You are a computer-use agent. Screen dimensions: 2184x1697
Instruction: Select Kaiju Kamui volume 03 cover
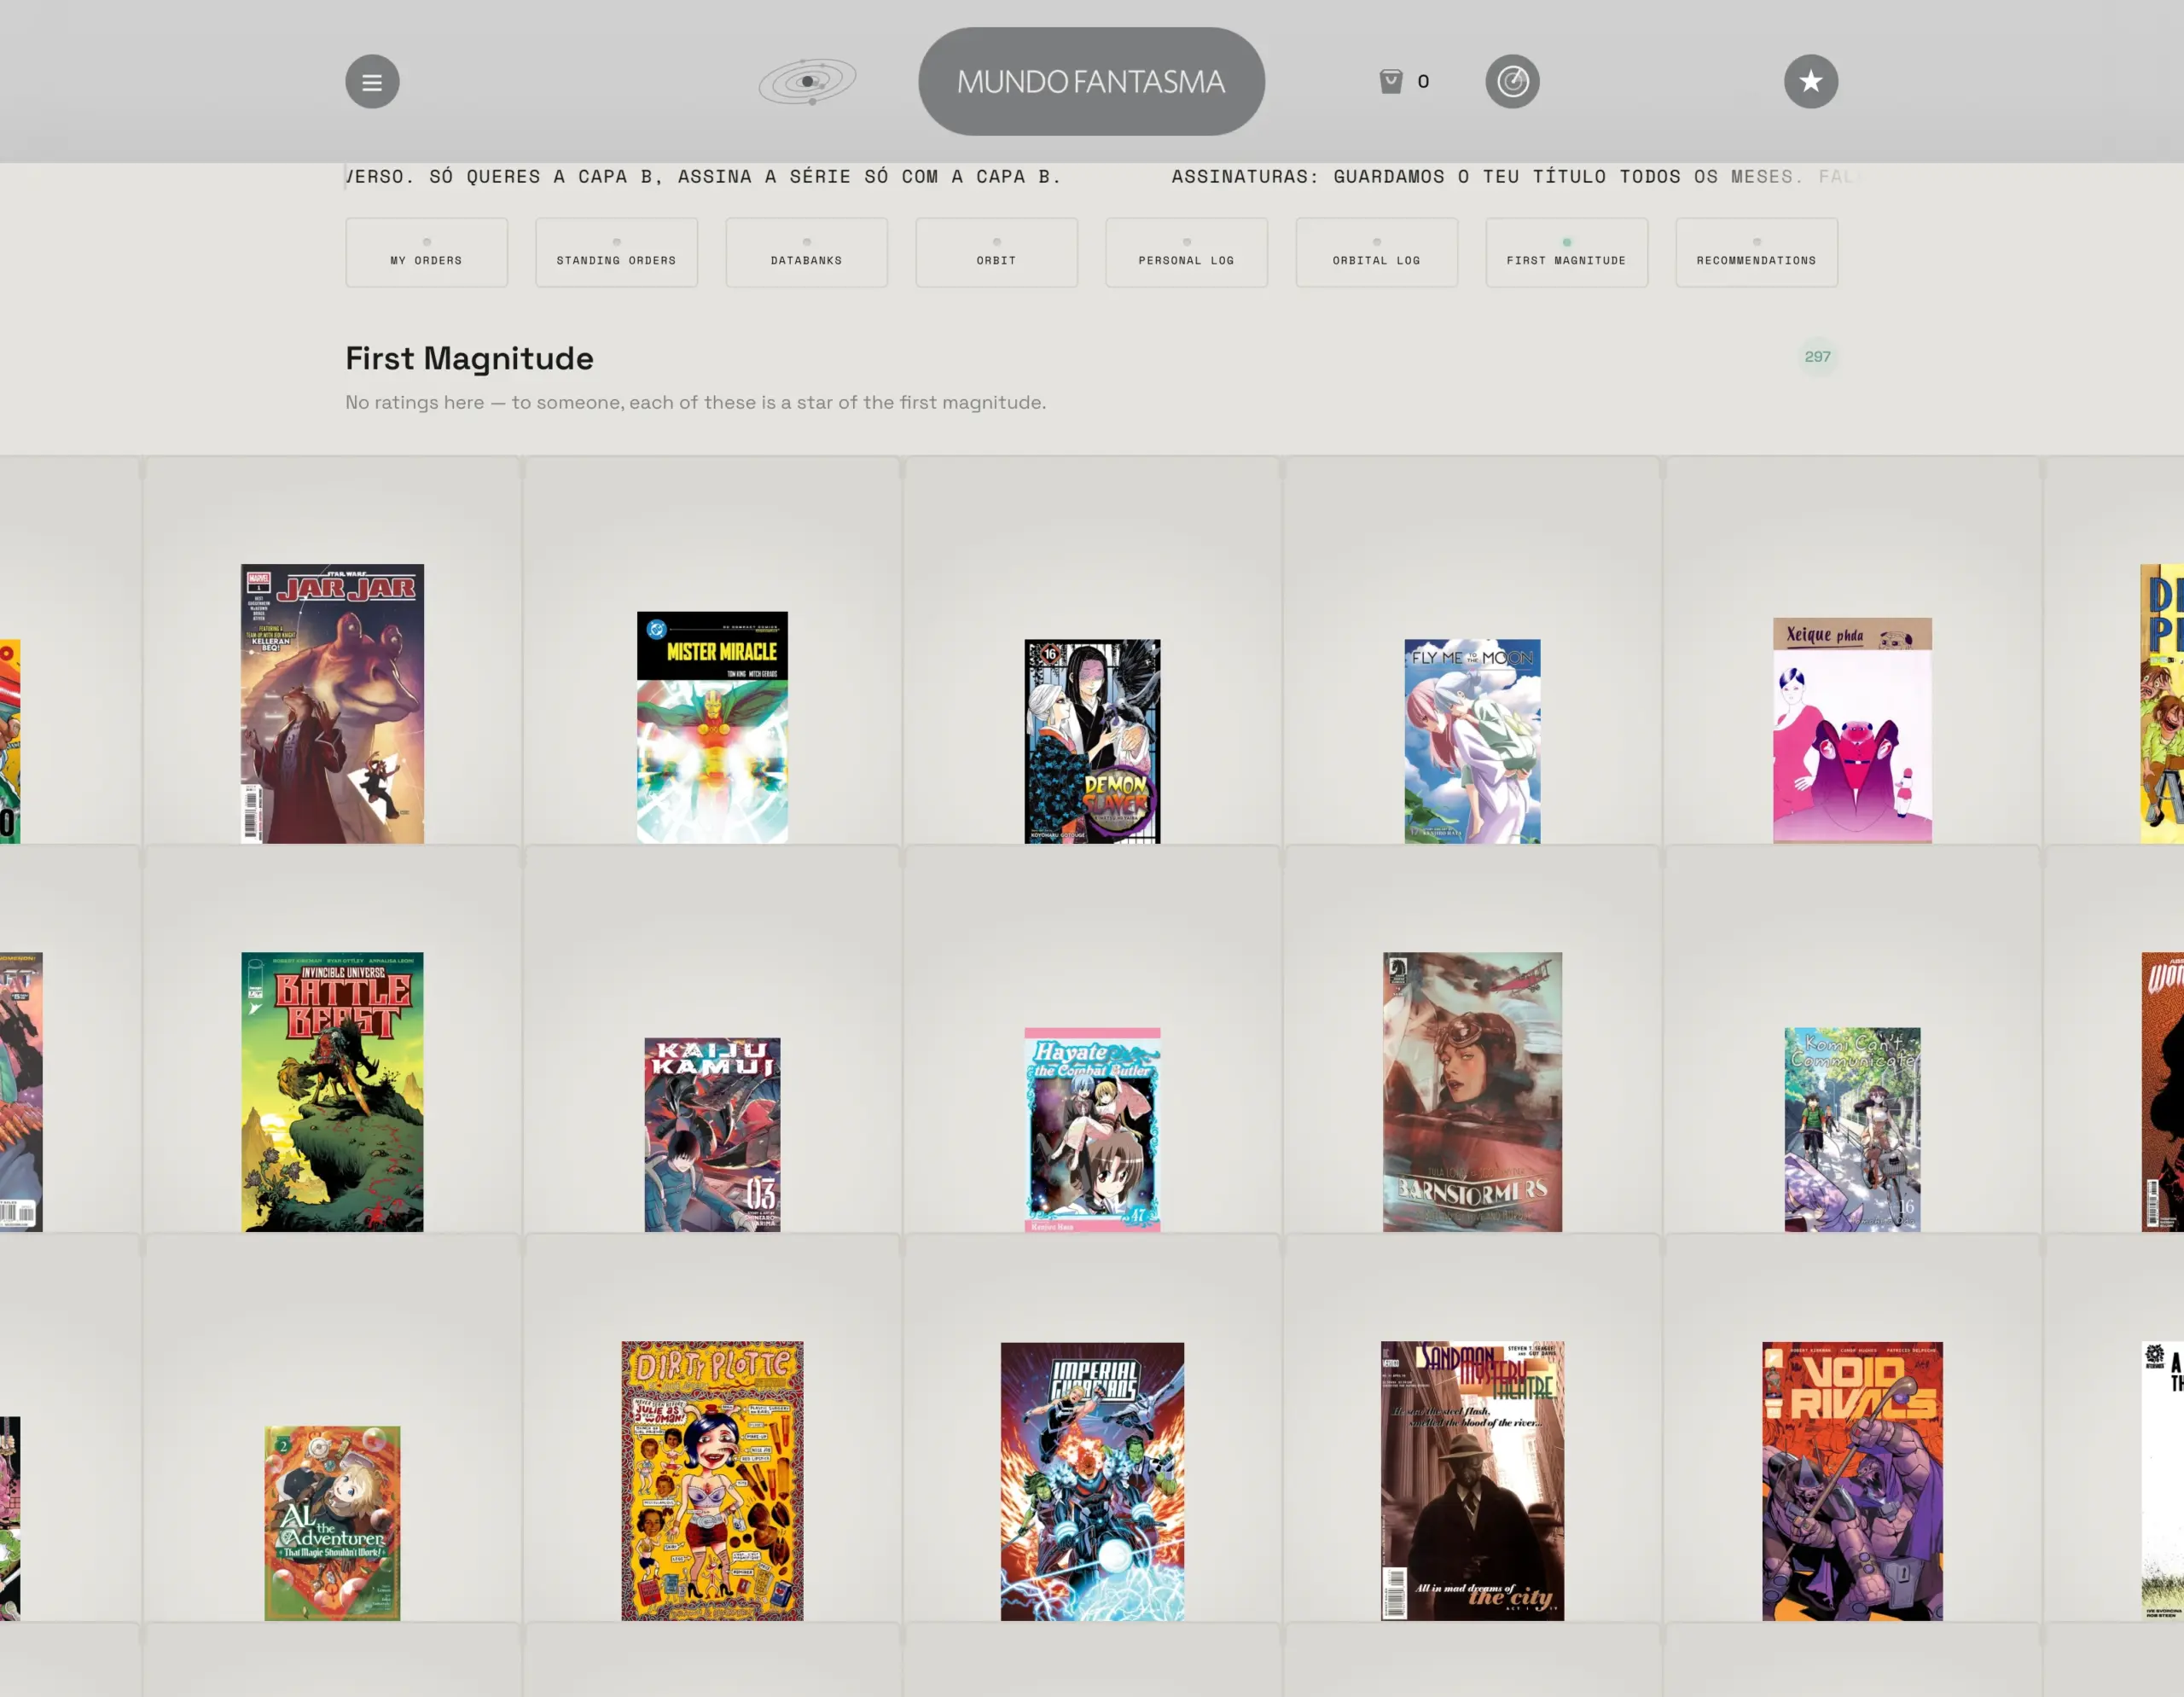coord(712,1134)
